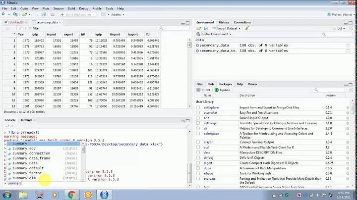This screenshot has width=357, height=200.
Task: Open recent files dropdown arrow
Action: pos(30,14)
